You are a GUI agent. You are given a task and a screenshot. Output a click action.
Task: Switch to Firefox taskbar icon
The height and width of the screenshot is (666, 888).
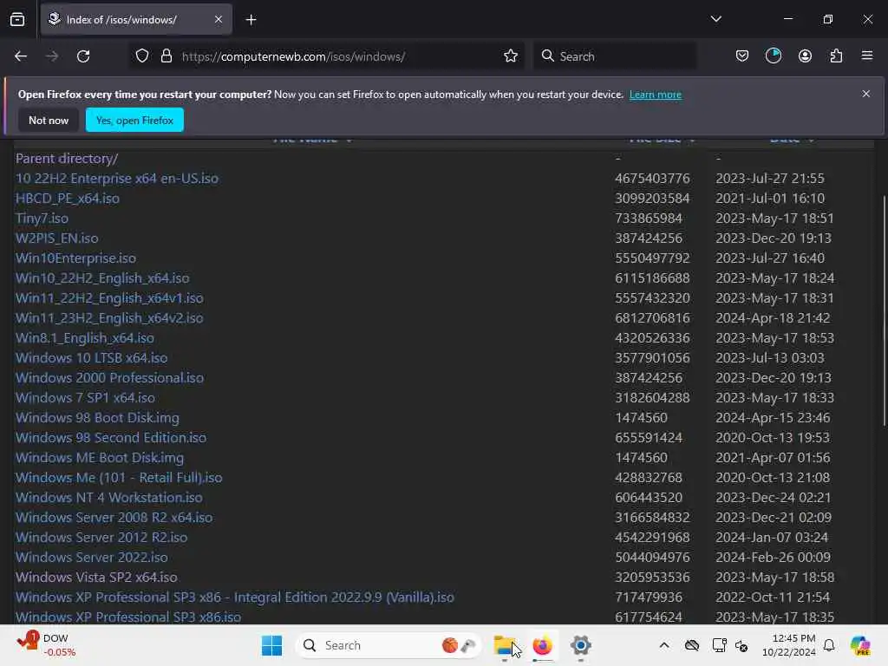543,645
